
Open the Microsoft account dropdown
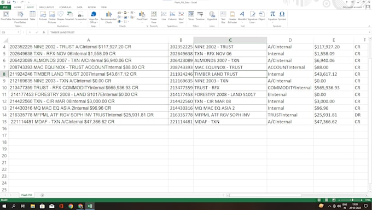(353, 7)
